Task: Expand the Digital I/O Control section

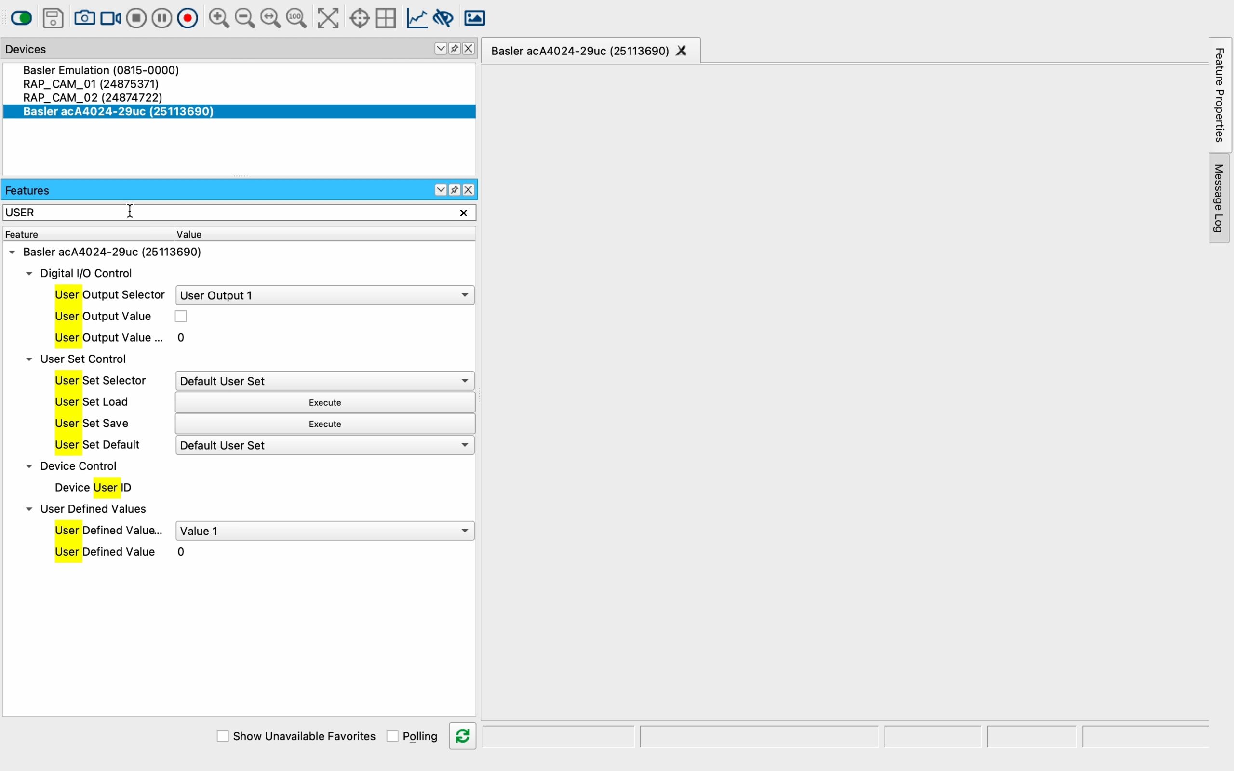Action: tap(28, 273)
